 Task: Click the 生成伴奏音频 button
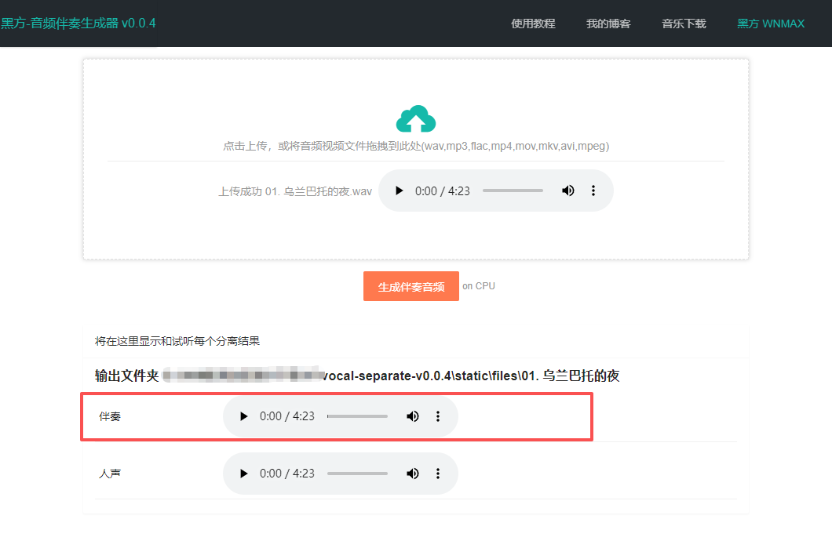coord(411,286)
